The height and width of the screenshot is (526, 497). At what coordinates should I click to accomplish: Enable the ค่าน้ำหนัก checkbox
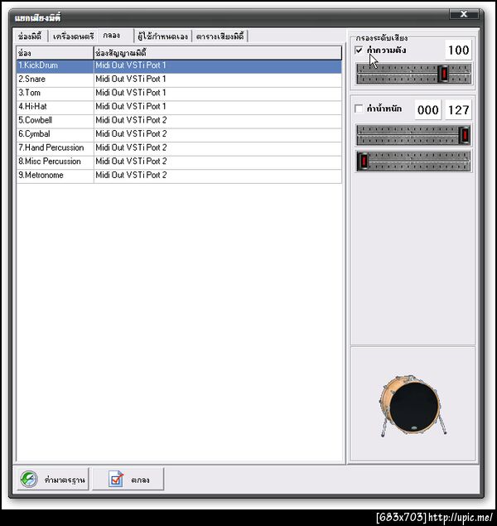(x=359, y=109)
